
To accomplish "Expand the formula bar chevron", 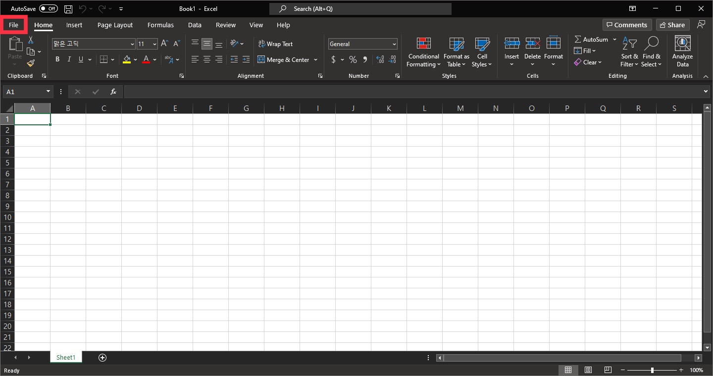I will coord(706,92).
